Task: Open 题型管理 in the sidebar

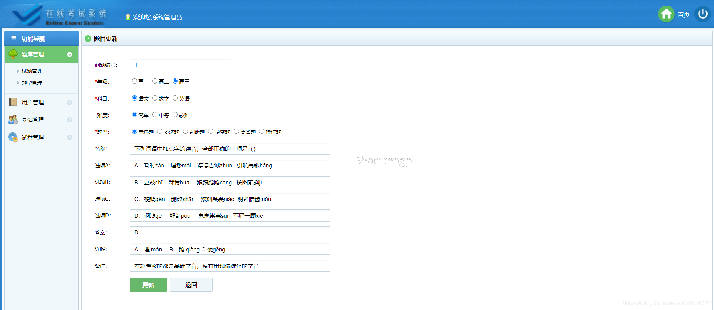Action: [x=32, y=83]
